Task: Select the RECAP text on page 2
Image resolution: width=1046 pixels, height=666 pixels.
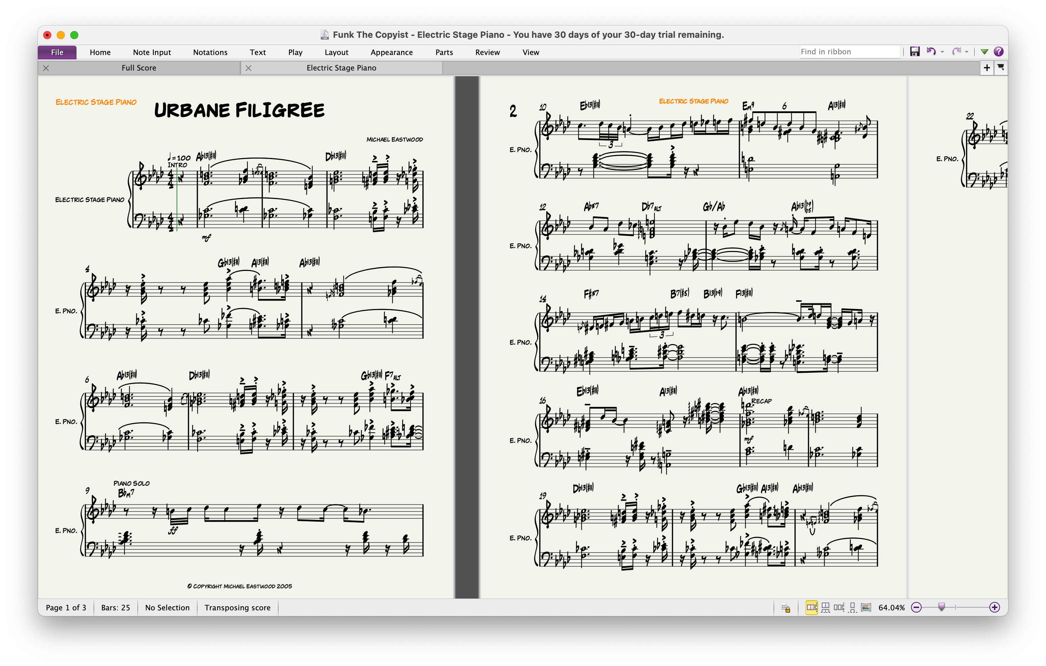Action: 761,401
